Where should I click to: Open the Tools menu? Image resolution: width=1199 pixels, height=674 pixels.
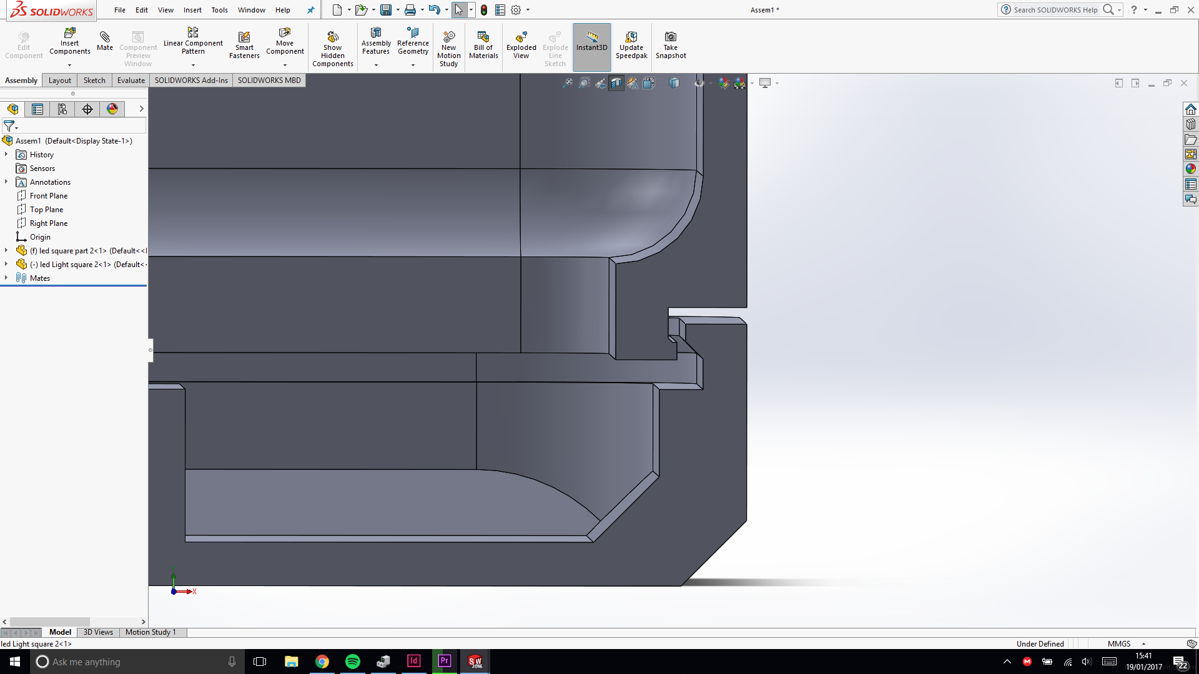tap(219, 10)
